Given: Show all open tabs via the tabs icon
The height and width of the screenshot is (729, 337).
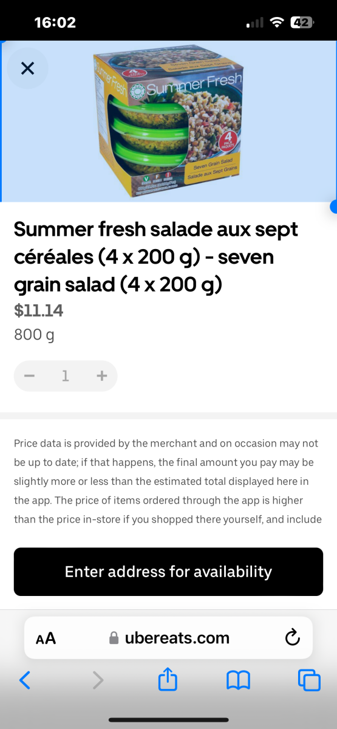Looking at the screenshot, I should [309, 680].
